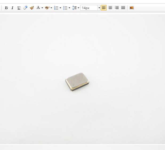Toggle bold formatting
Screen dimensions: 165x150
6,8
